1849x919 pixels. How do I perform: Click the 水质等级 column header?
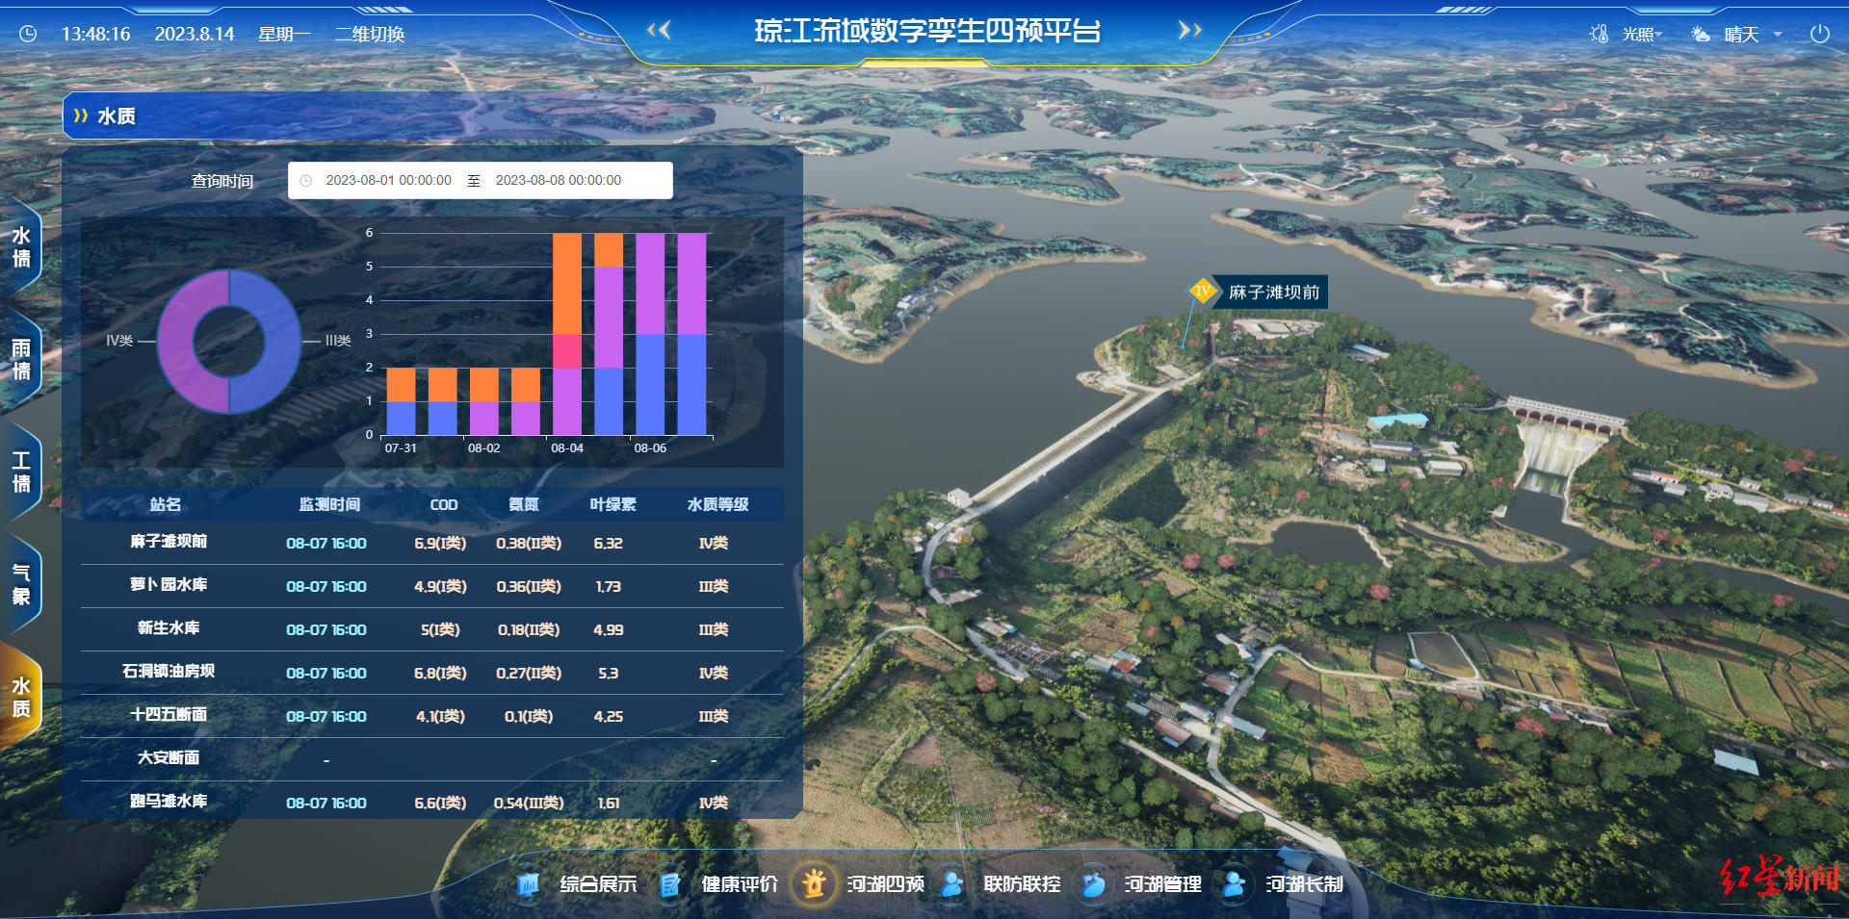point(717,504)
